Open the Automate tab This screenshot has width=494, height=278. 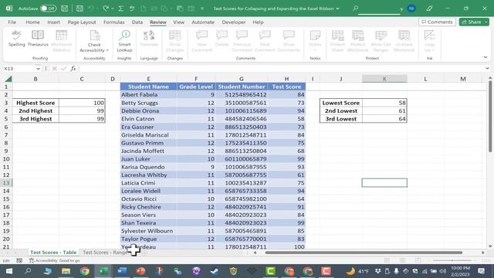[x=203, y=22]
